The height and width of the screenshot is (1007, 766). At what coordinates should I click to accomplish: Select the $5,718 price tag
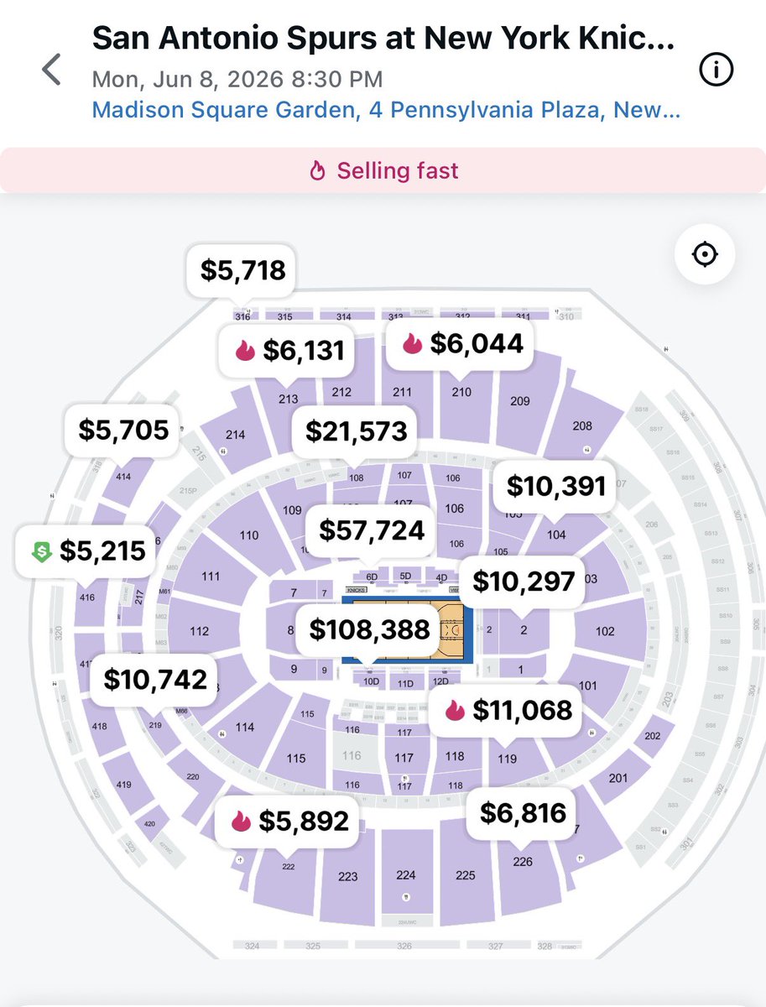pos(242,270)
